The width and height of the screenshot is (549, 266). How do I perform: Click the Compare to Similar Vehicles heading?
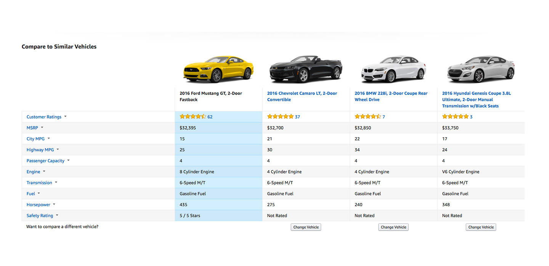(59, 46)
